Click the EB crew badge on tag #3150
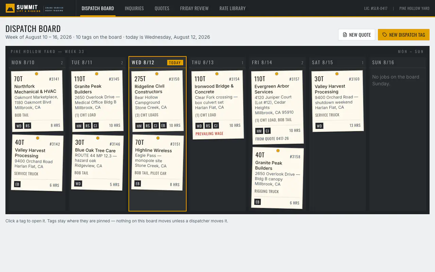Screen dimensions: 435x272 (x=163, y=125)
